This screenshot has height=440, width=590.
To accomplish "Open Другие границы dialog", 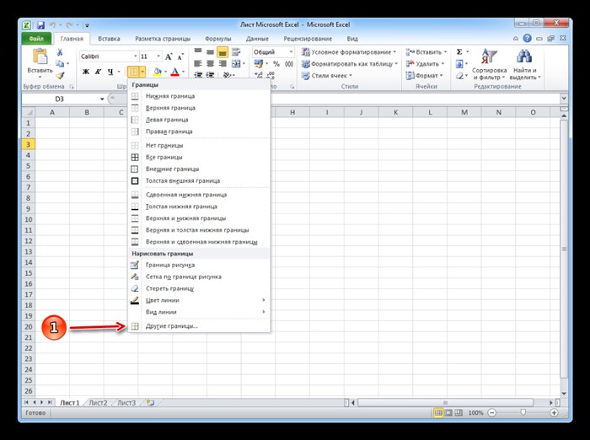I will click(199, 326).
